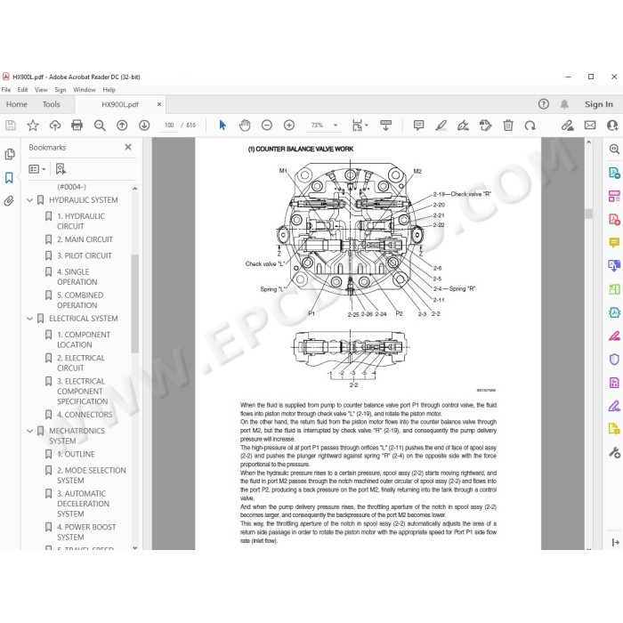
Task: Open the Find text magnifier tool
Action: pyautogui.click(x=100, y=125)
